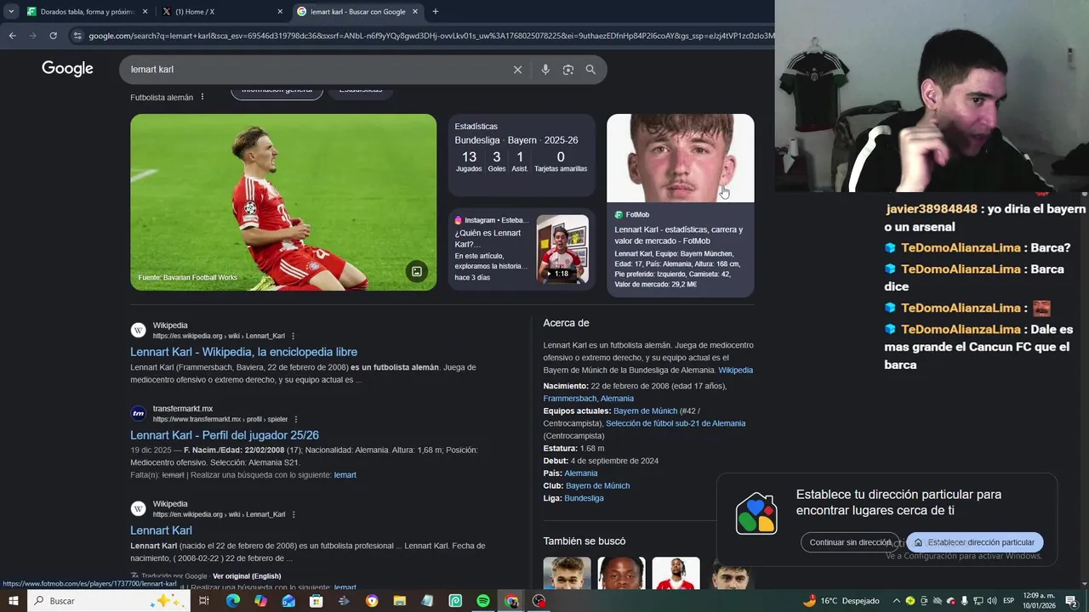Click Bayern de Múnich link beside Club
Screen dimensions: 1089x612
coord(597,486)
